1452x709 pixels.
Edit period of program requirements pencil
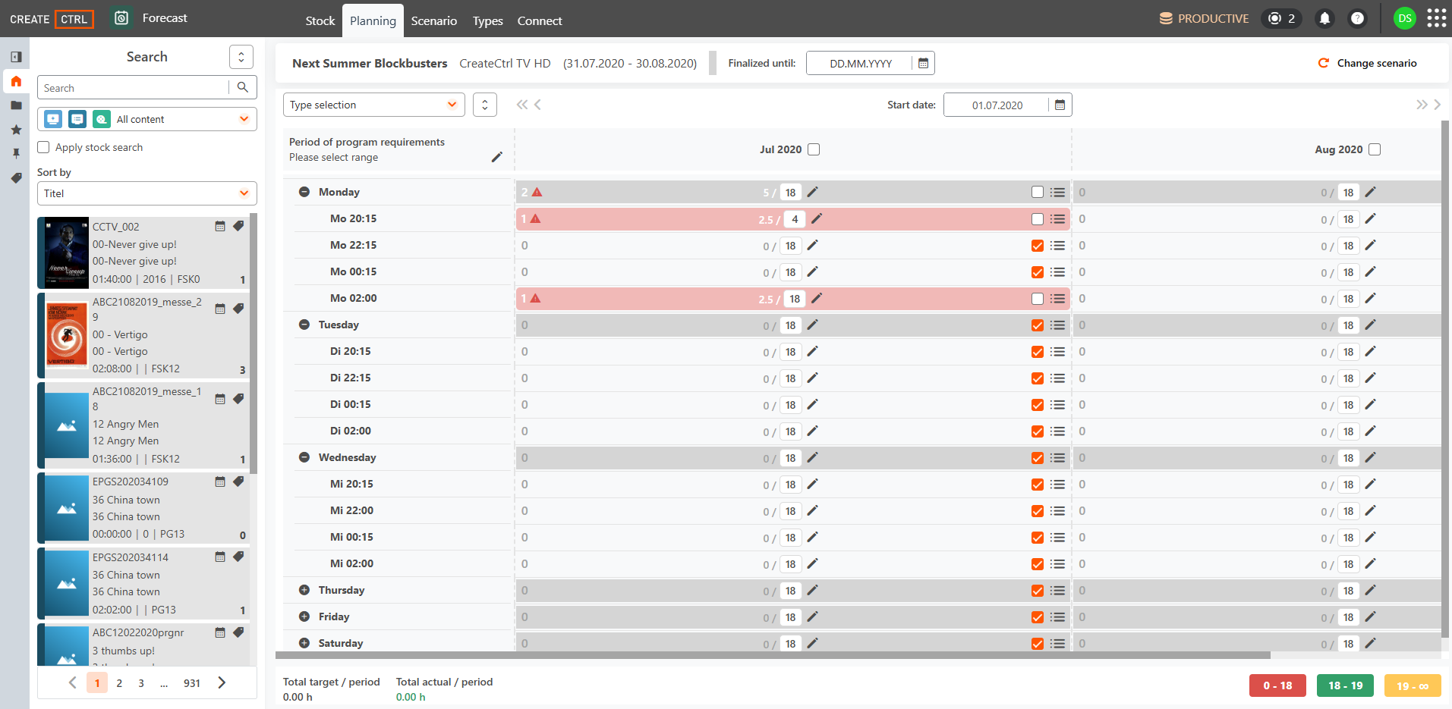(497, 157)
